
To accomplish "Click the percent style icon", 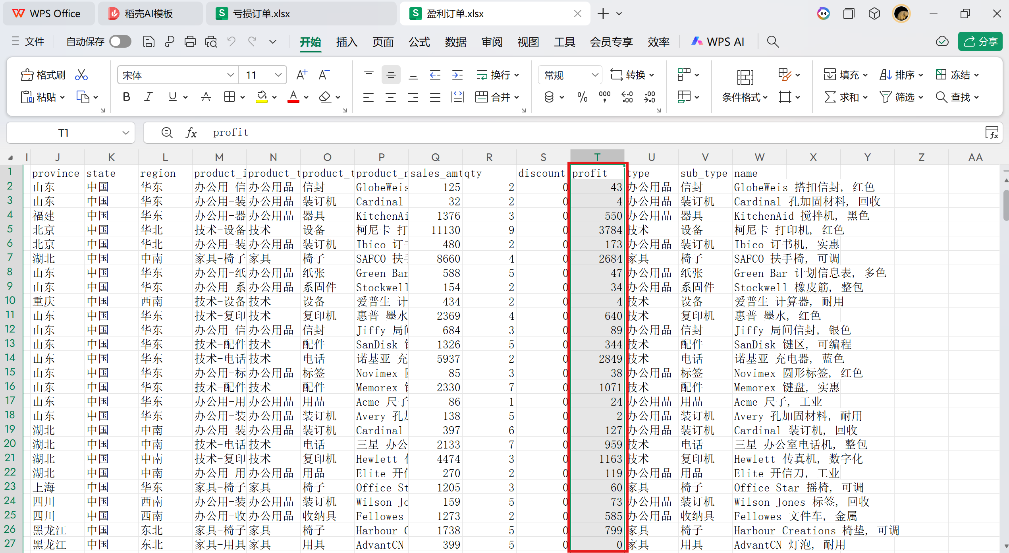I will [582, 97].
